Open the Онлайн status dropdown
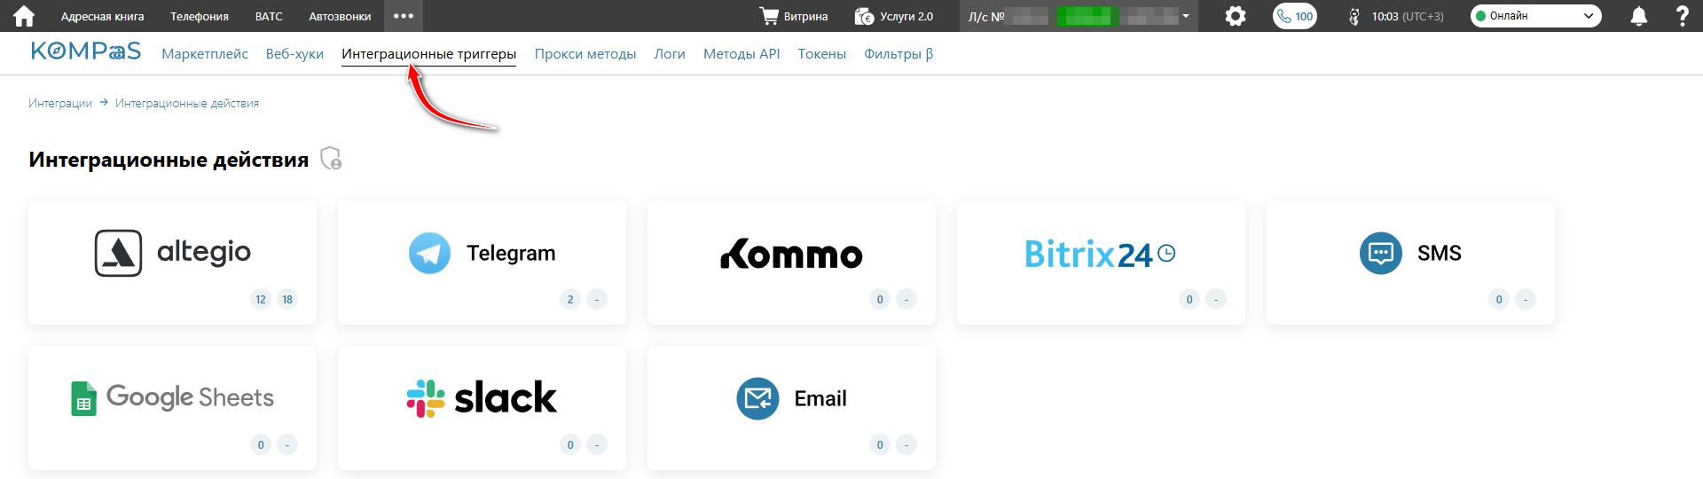1703x479 pixels. pyautogui.click(x=1536, y=16)
